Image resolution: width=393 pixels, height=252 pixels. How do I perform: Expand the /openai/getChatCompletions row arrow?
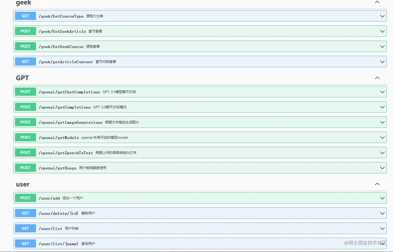382,92
